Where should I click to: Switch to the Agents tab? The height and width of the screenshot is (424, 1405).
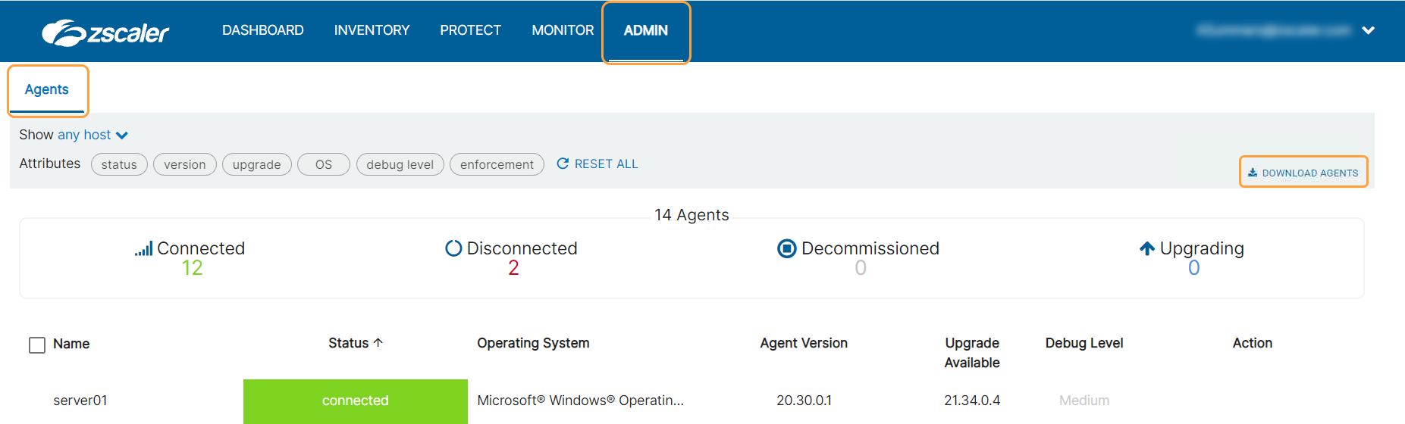tap(47, 89)
